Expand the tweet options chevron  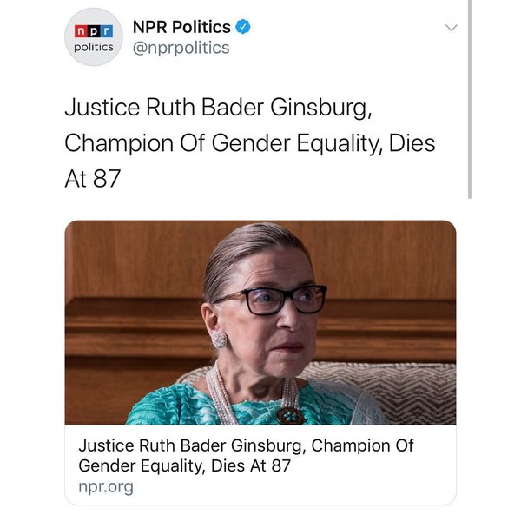[451, 28]
